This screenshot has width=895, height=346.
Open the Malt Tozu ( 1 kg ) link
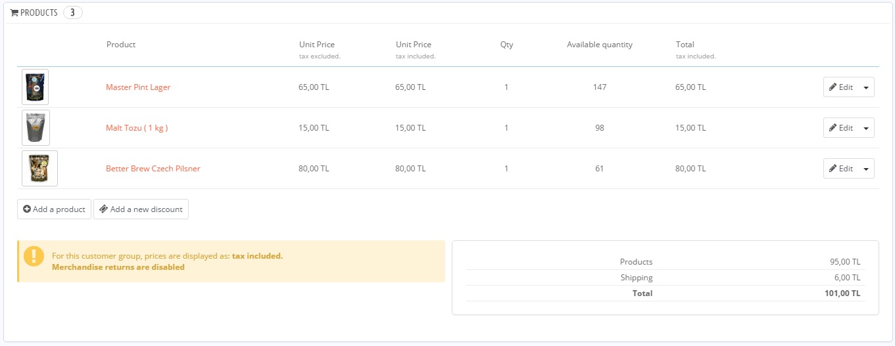pyautogui.click(x=137, y=128)
